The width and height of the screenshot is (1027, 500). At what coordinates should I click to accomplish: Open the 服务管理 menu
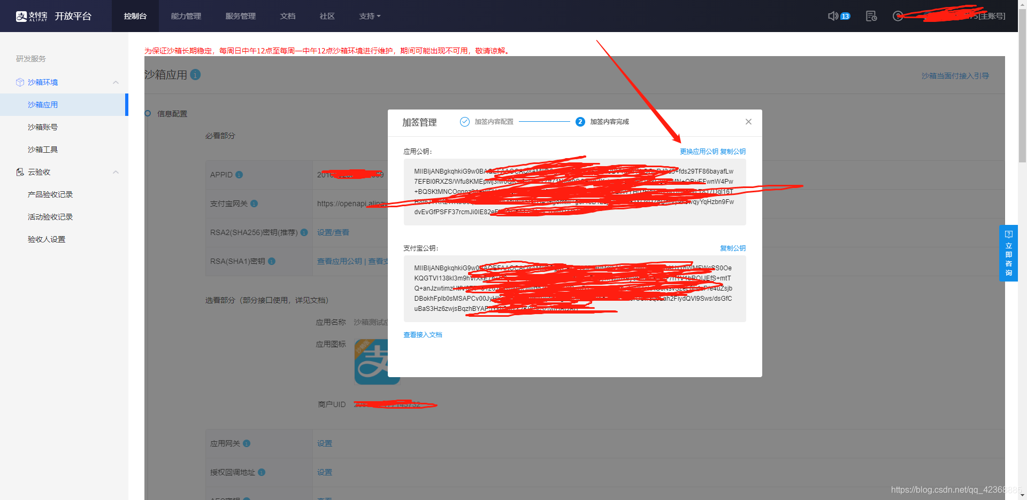click(241, 16)
